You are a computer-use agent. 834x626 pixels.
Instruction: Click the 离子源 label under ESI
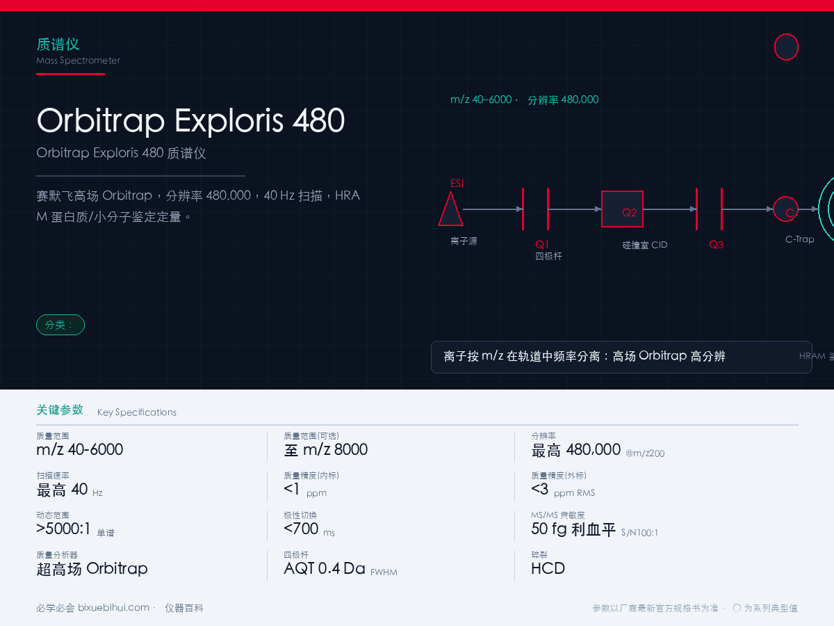click(x=464, y=241)
